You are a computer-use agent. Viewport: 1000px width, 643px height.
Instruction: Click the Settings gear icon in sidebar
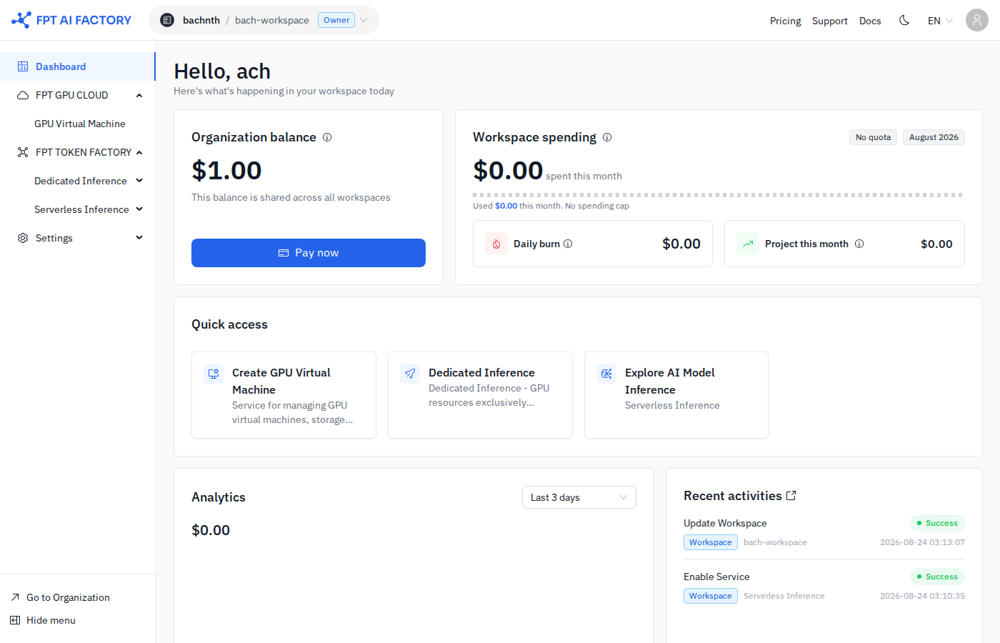(x=23, y=238)
